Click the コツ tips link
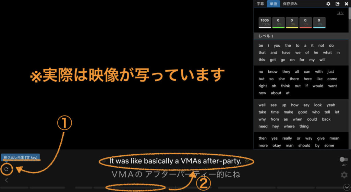351x192 pixels. pyautogui.click(x=340, y=13)
